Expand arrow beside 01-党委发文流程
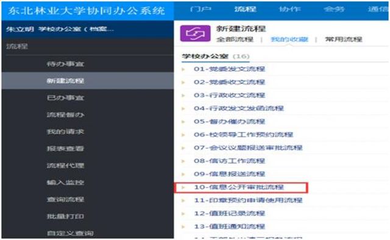The image size is (390, 240). (x=183, y=69)
